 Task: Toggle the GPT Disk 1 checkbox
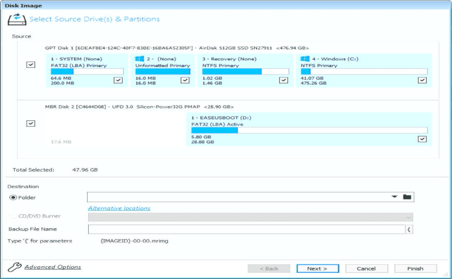coord(31,65)
